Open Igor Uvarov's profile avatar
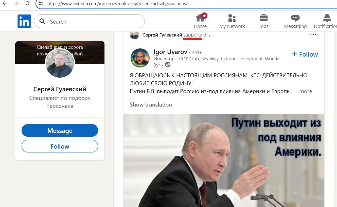 (x=140, y=58)
